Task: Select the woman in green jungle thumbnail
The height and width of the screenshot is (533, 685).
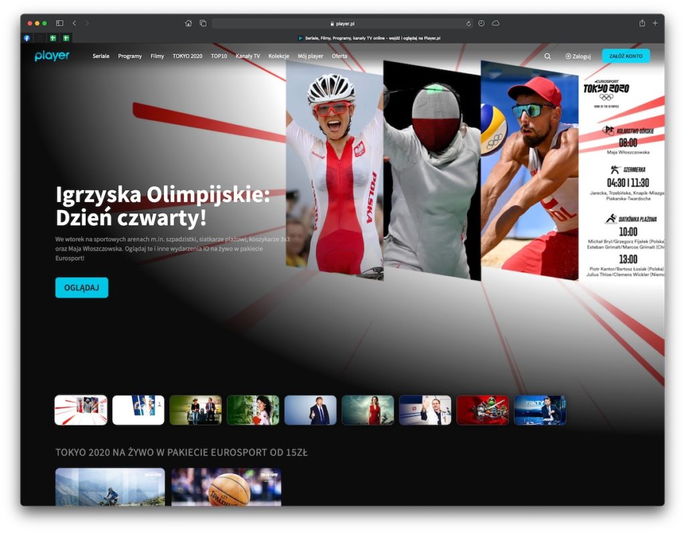Action: (x=253, y=410)
